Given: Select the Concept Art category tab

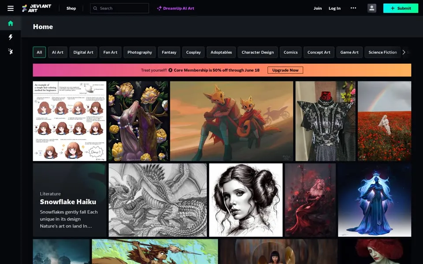Looking at the screenshot, I should point(319,52).
